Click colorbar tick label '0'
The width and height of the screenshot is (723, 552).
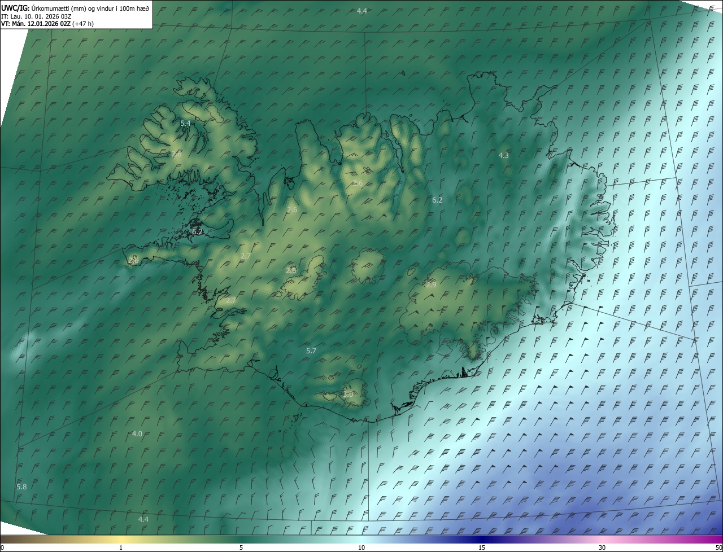pos(2,547)
